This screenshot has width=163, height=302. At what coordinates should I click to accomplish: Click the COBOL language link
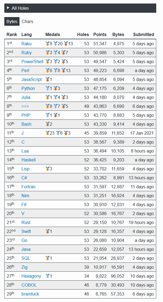(29, 285)
